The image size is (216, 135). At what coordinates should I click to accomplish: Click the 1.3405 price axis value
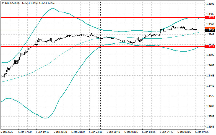[x=210, y=106]
